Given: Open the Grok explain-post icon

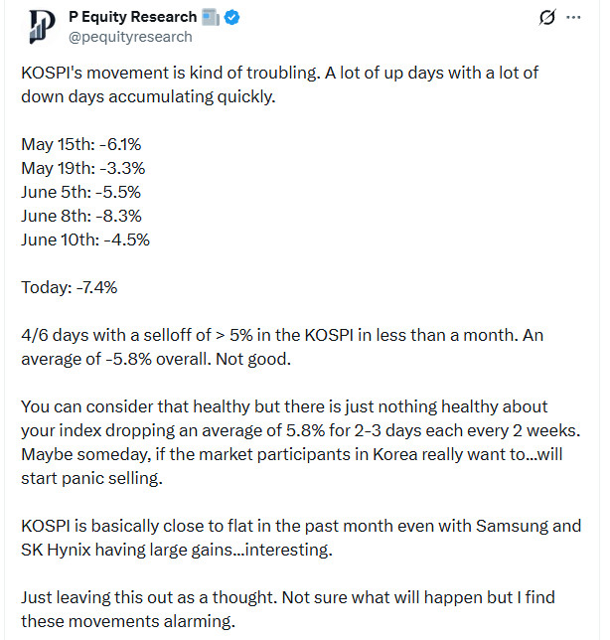Looking at the screenshot, I should tap(546, 18).
